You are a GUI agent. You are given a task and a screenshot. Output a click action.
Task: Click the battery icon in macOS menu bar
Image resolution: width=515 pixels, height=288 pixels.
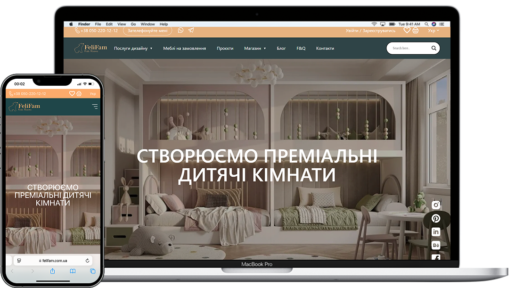[392, 24]
